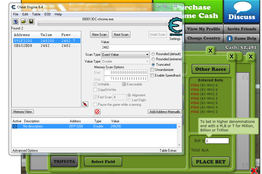Toggle the Executable checkbox
Viewport: 262px width, 174px height.
point(124,84)
